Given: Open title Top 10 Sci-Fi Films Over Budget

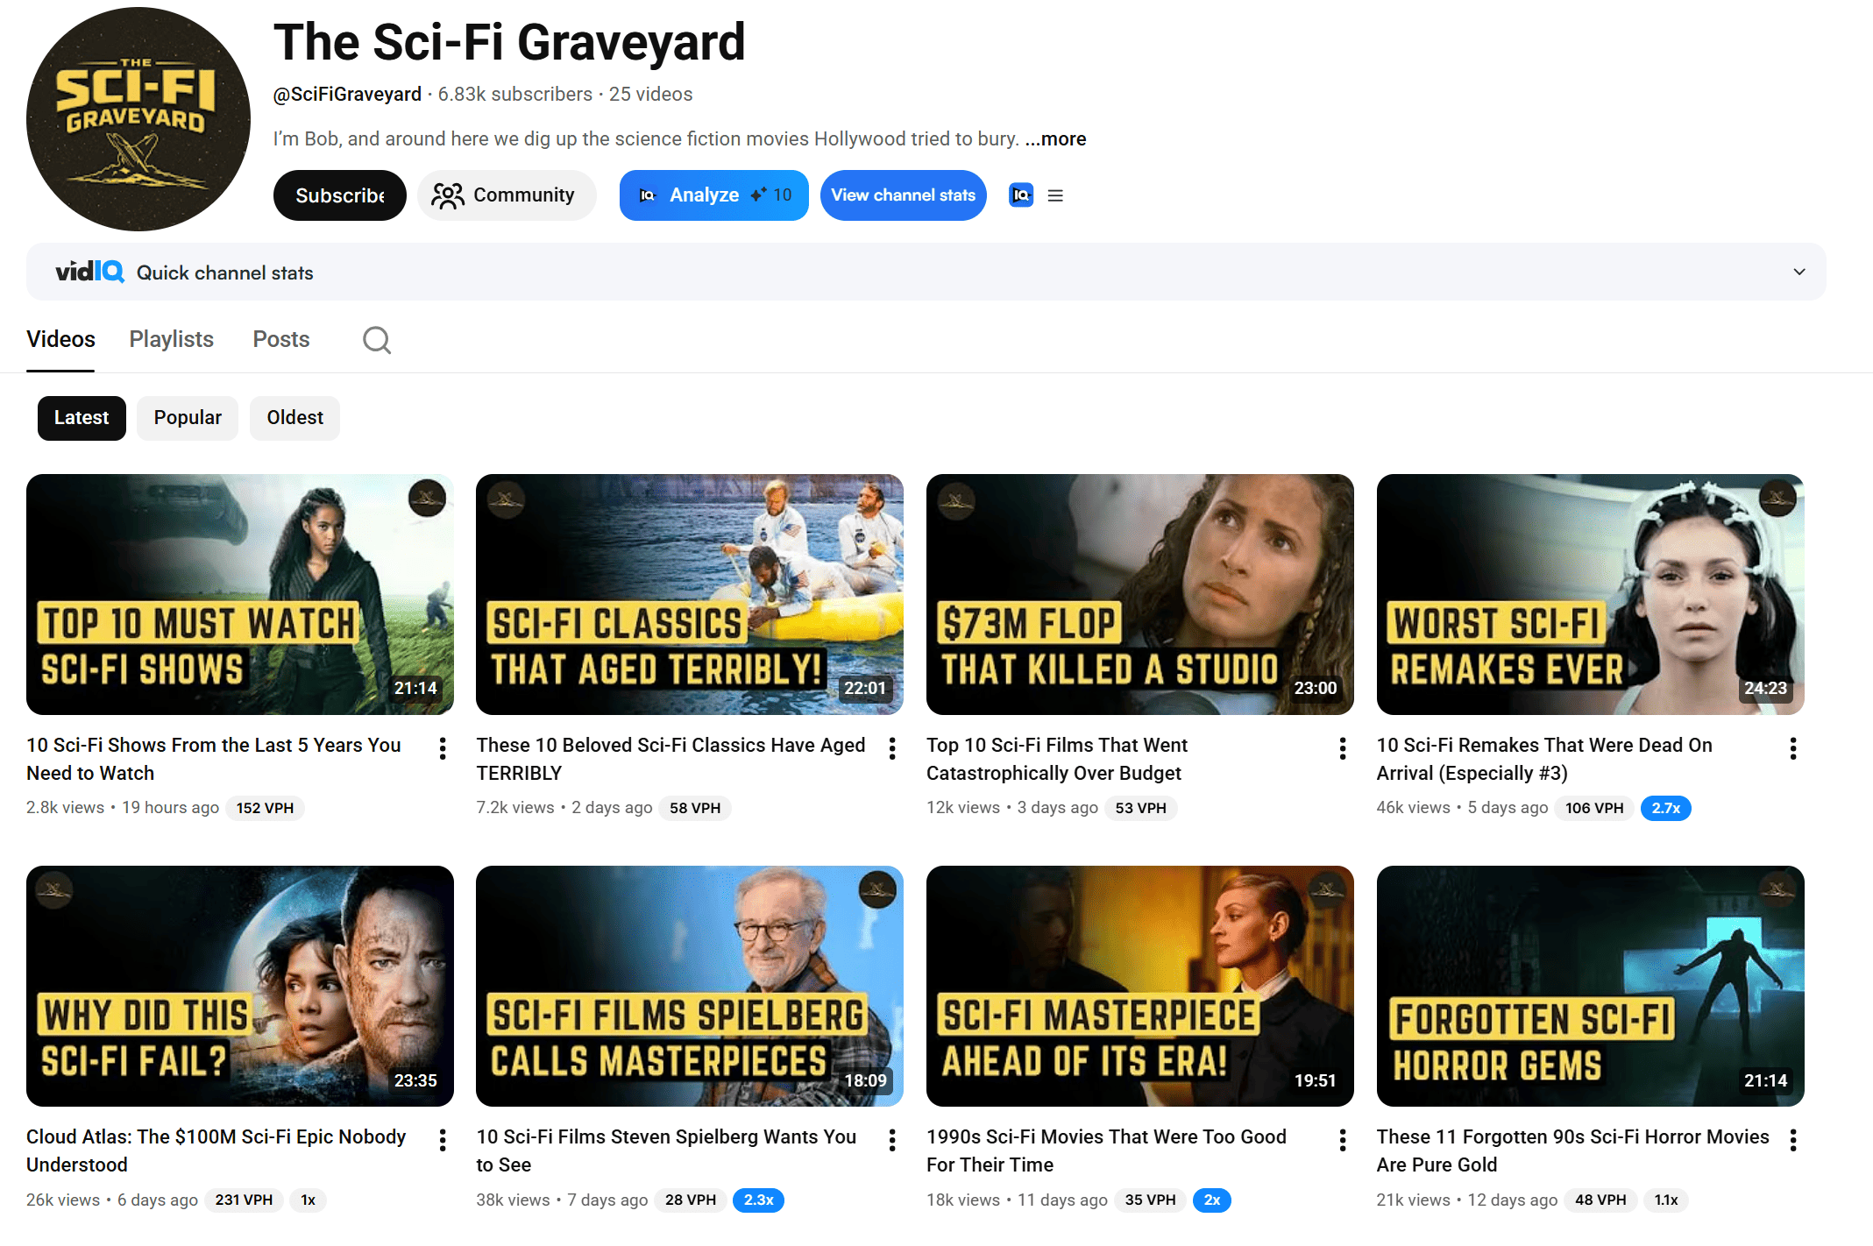Looking at the screenshot, I should (x=1057, y=759).
